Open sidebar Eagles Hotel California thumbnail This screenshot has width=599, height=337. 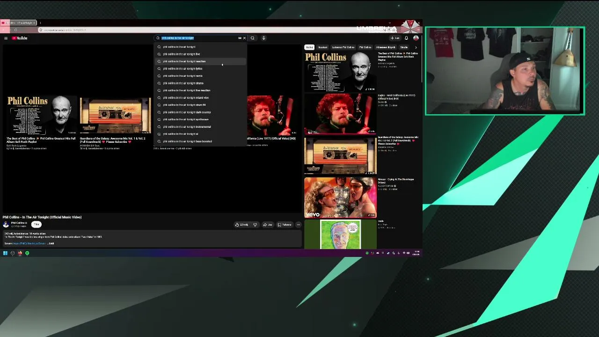click(x=340, y=114)
